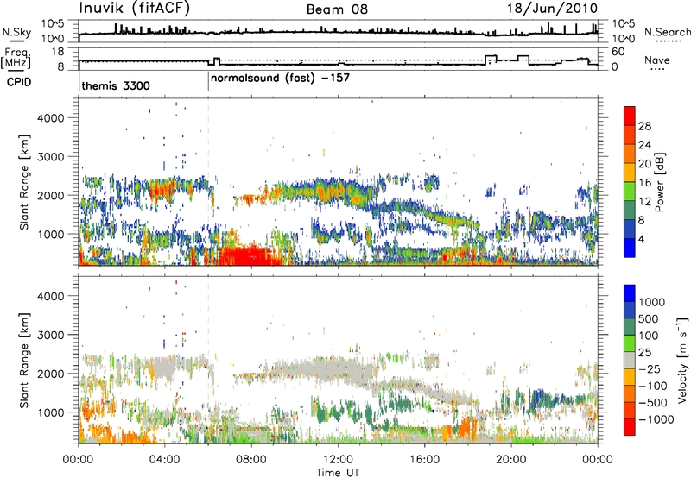The width and height of the screenshot is (691, 478).
Task: Click the title text 'Inuvik (fitACF)'
Action: pyautogui.click(x=135, y=9)
